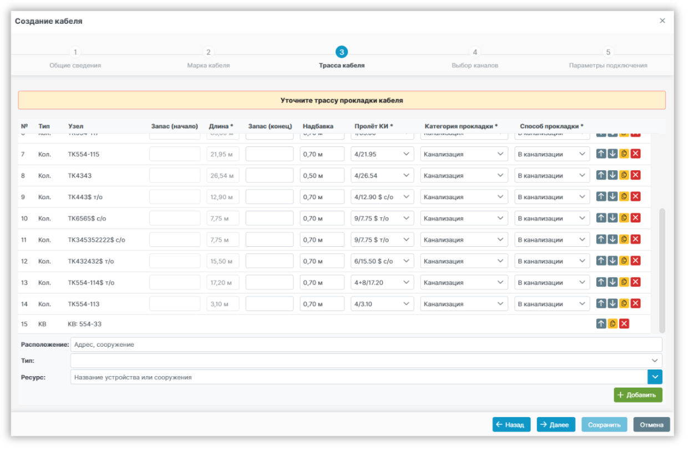Click the Сохранить button
This screenshot has height=451, width=689.
click(604, 424)
